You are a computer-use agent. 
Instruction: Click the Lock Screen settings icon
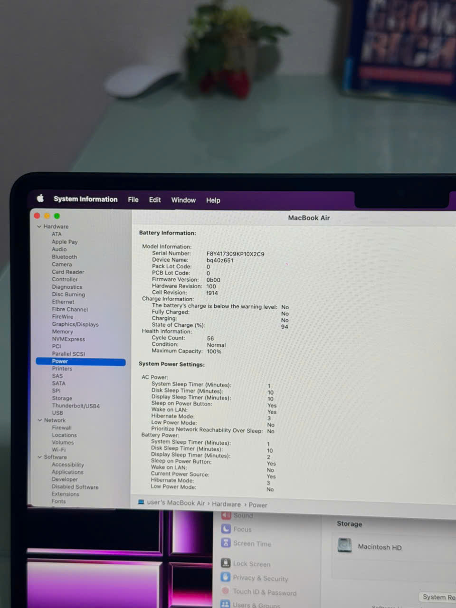(226, 563)
